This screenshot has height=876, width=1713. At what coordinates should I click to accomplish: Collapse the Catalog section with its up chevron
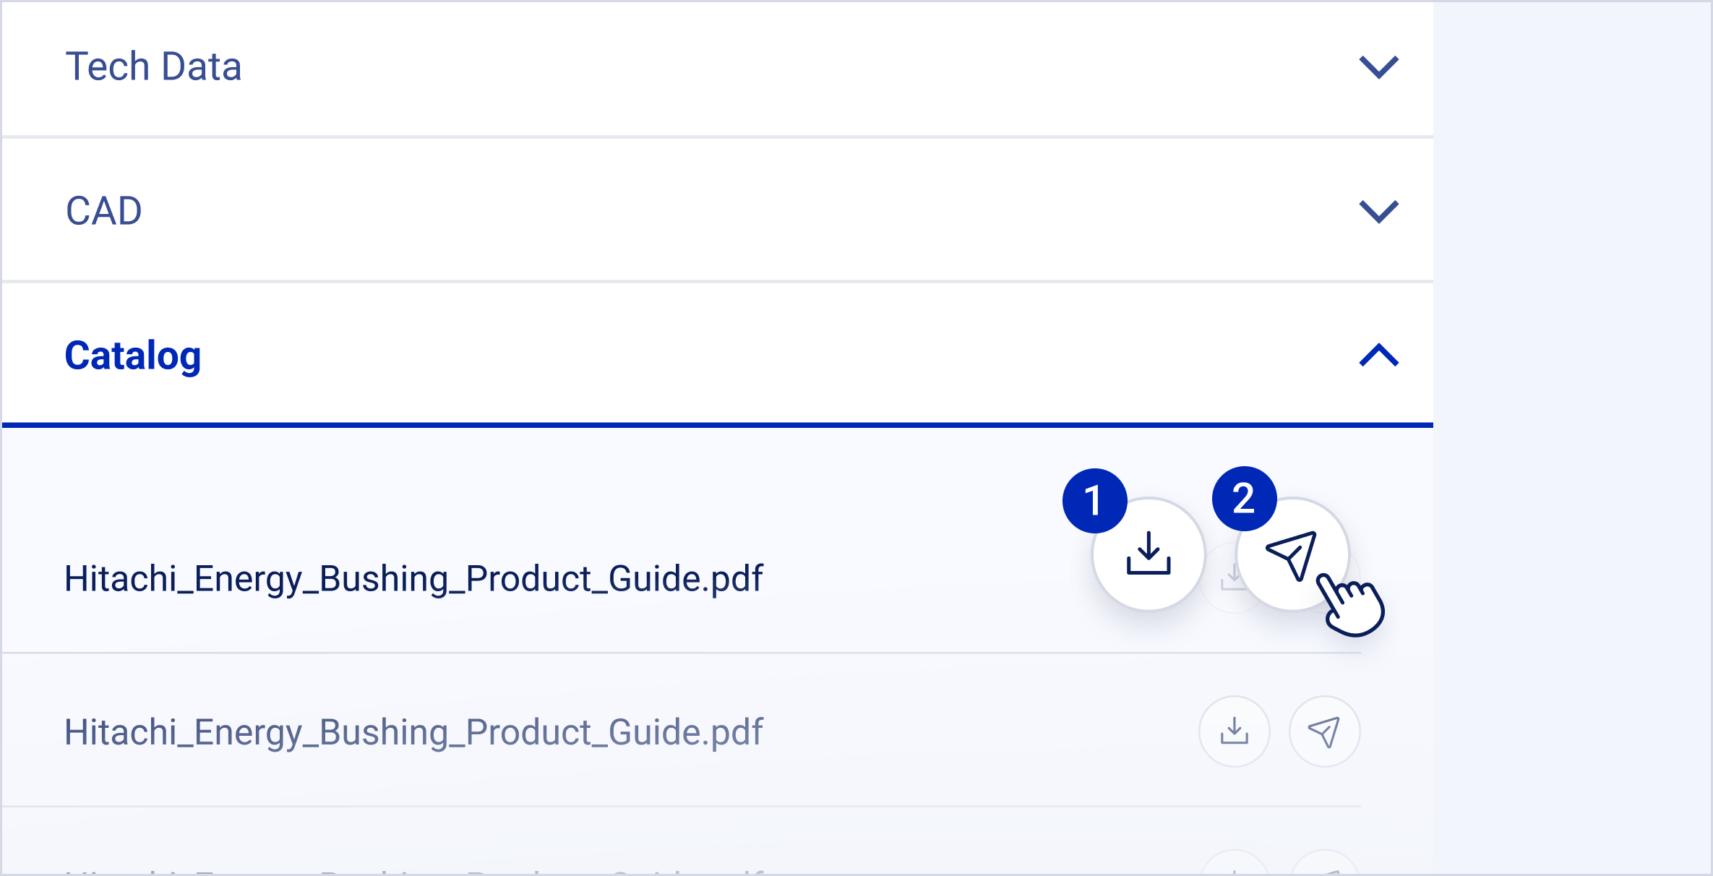(x=1379, y=355)
